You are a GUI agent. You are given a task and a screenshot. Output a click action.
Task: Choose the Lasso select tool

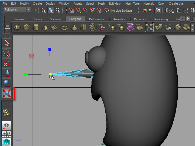click(7, 53)
